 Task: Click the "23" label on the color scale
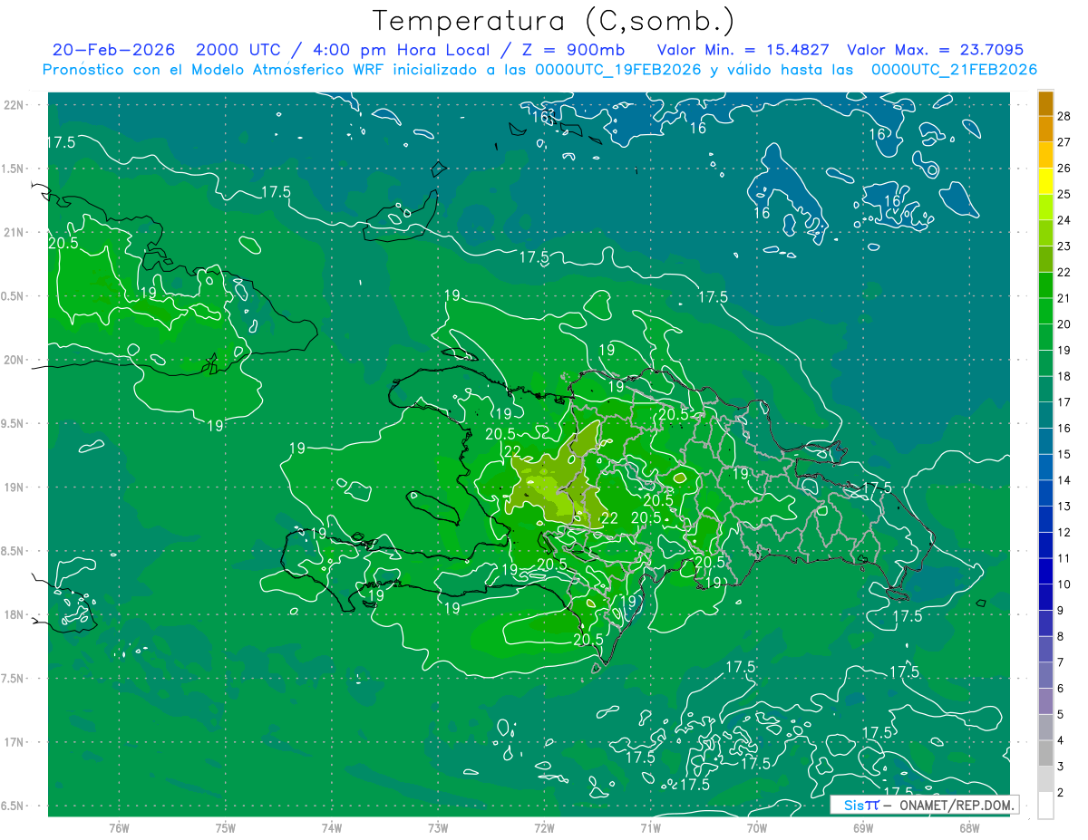(x=1064, y=246)
